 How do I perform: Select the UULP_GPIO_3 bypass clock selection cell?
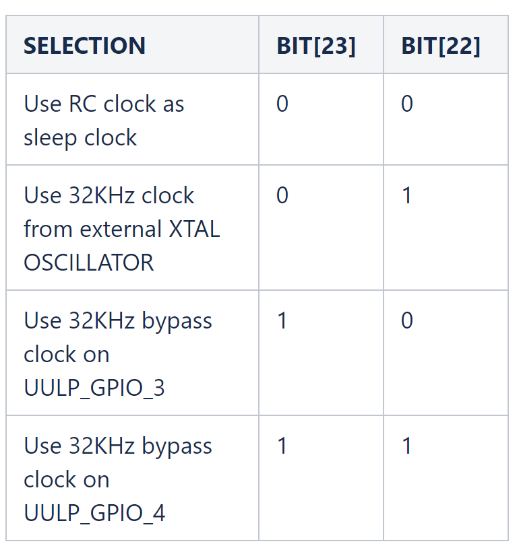118,354
